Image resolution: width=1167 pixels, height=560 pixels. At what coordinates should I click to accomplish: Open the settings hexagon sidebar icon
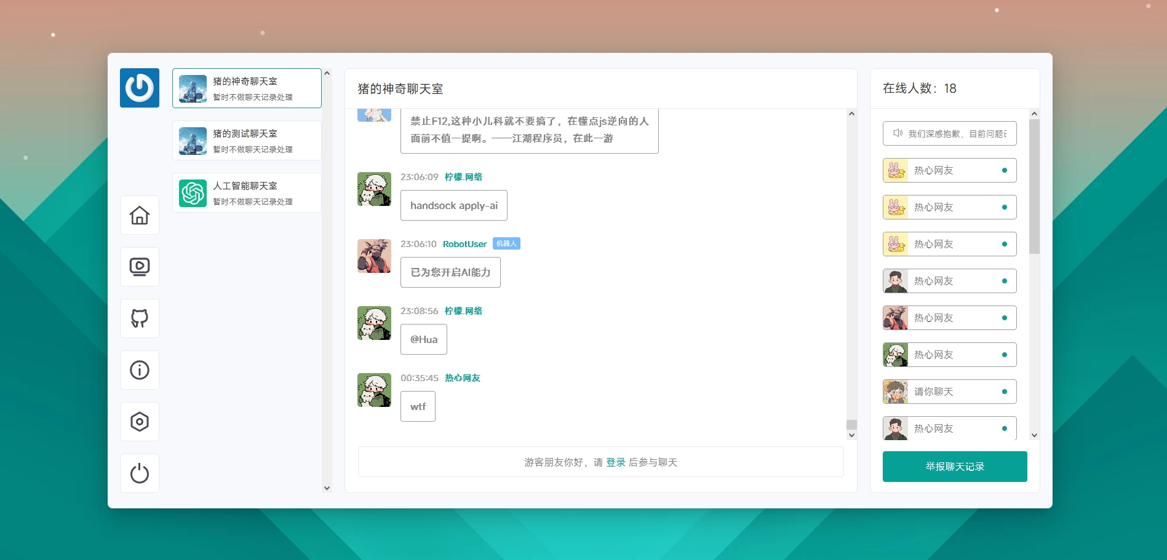click(139, 422)
